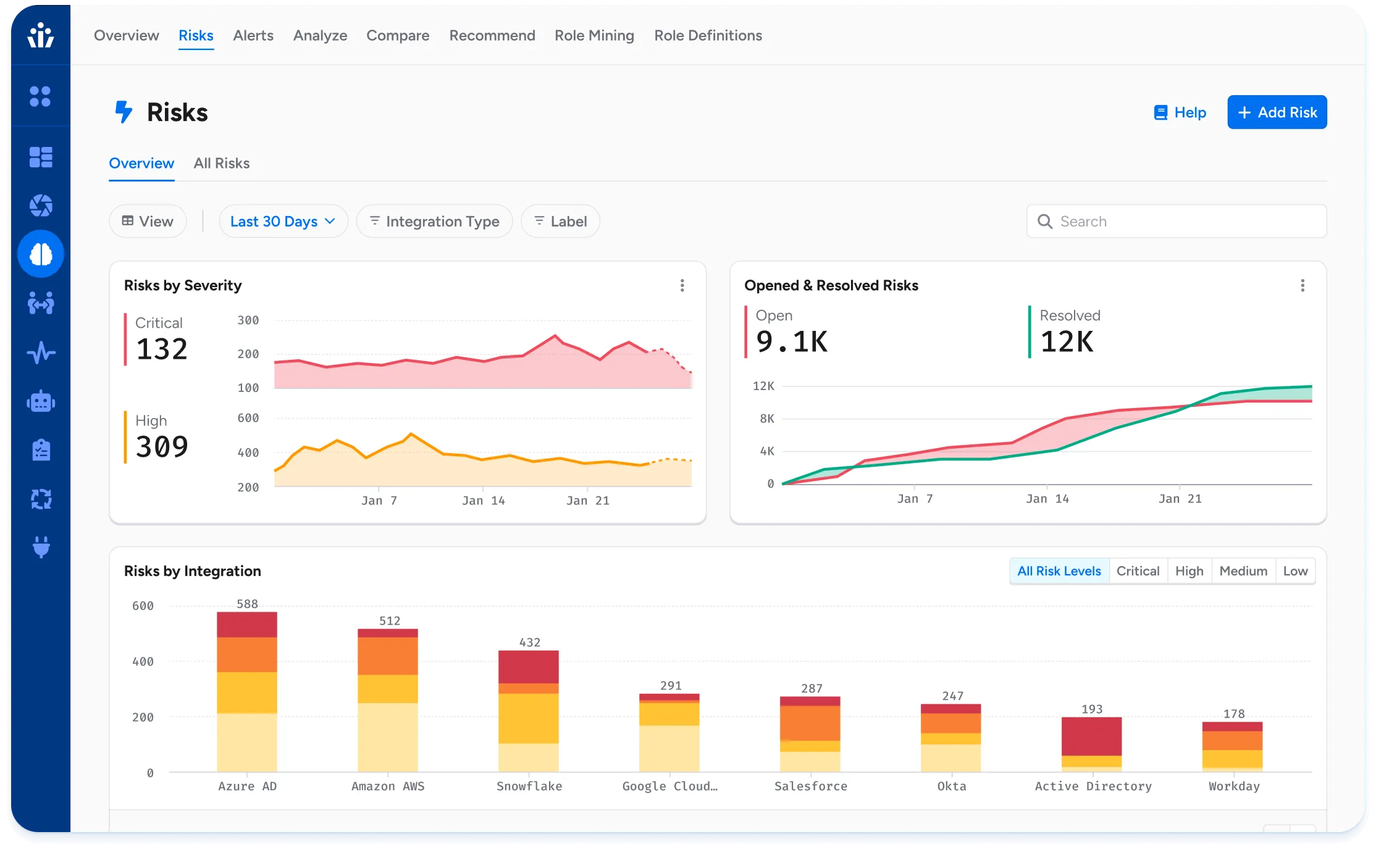
Task: Open Risks by Severity options menu
Action: (x=682, y=285)
